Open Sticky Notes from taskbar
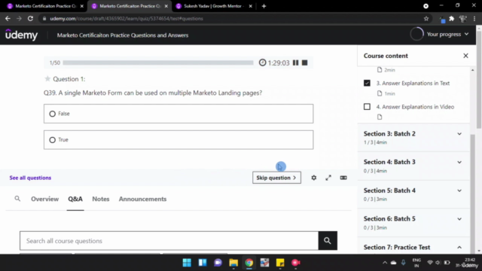This screenshot has height=271, width=482. [280, 263]
